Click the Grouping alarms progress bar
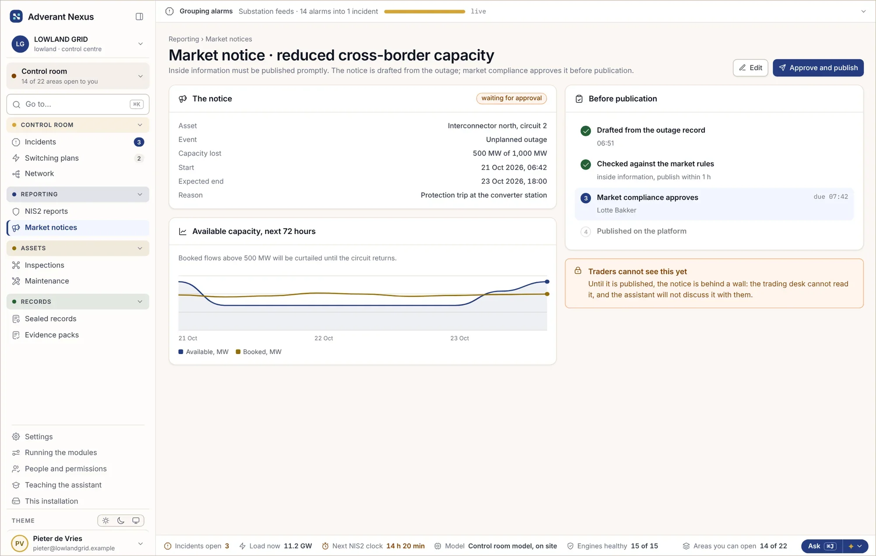Image resolution: width=876 pixels, height=556 pixels. (x=424, y=11)
